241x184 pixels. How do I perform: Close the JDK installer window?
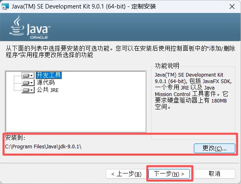point(232,6)
